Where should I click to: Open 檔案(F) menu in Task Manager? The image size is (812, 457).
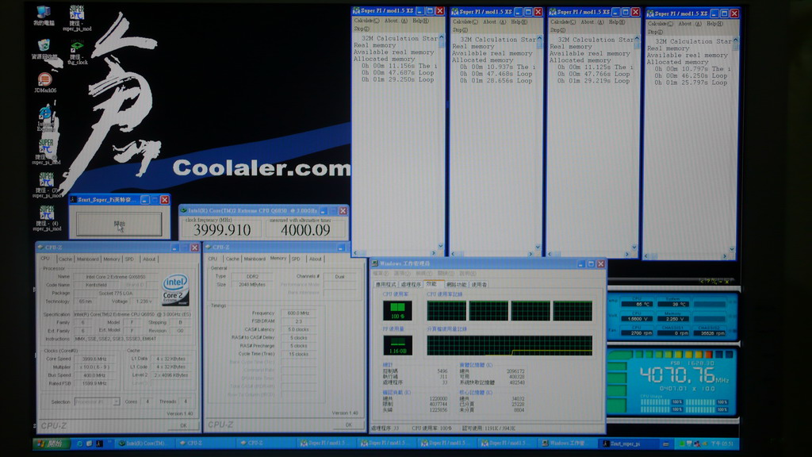[381, 274]
